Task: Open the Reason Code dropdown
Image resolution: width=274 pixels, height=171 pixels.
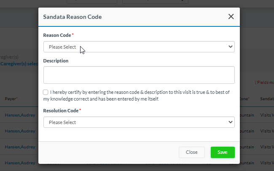Action: pos(139,47)
